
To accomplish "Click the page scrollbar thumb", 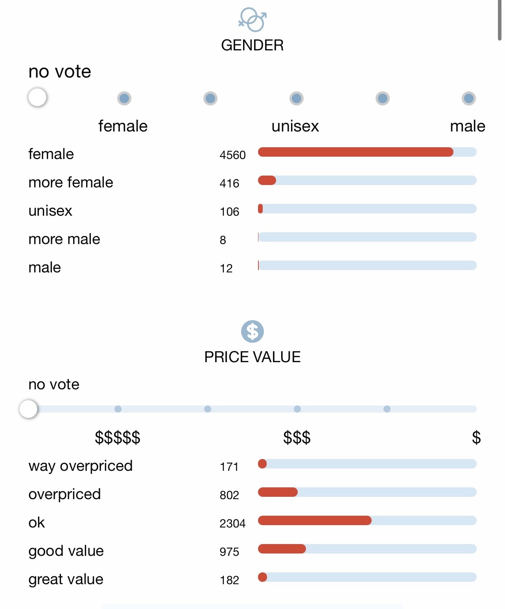I will pyautogui.click(x=499, y=20).
